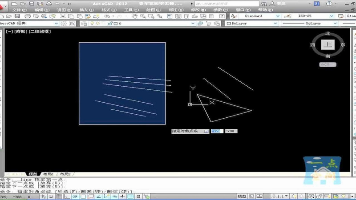Viewport: 356px width, 200px height.
Task: Toggle Ortho Mode in the status bar
Action: pos(67,196)
